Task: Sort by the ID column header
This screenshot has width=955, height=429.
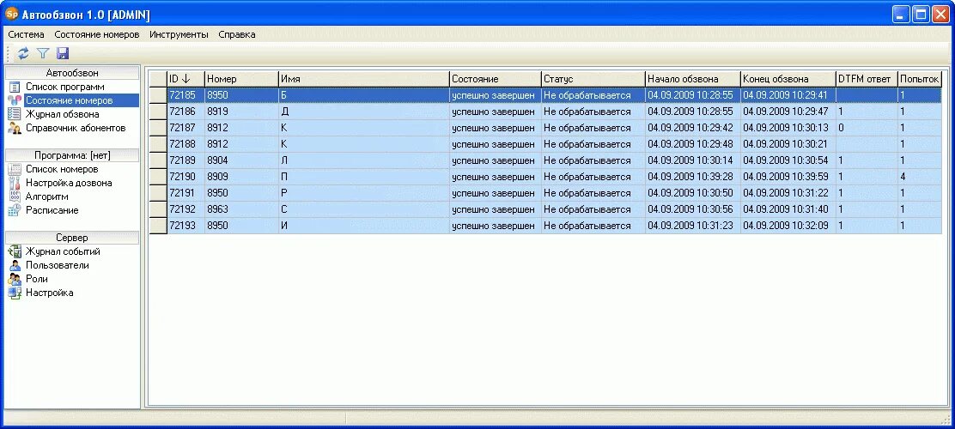Action: [x=186, y=79]
